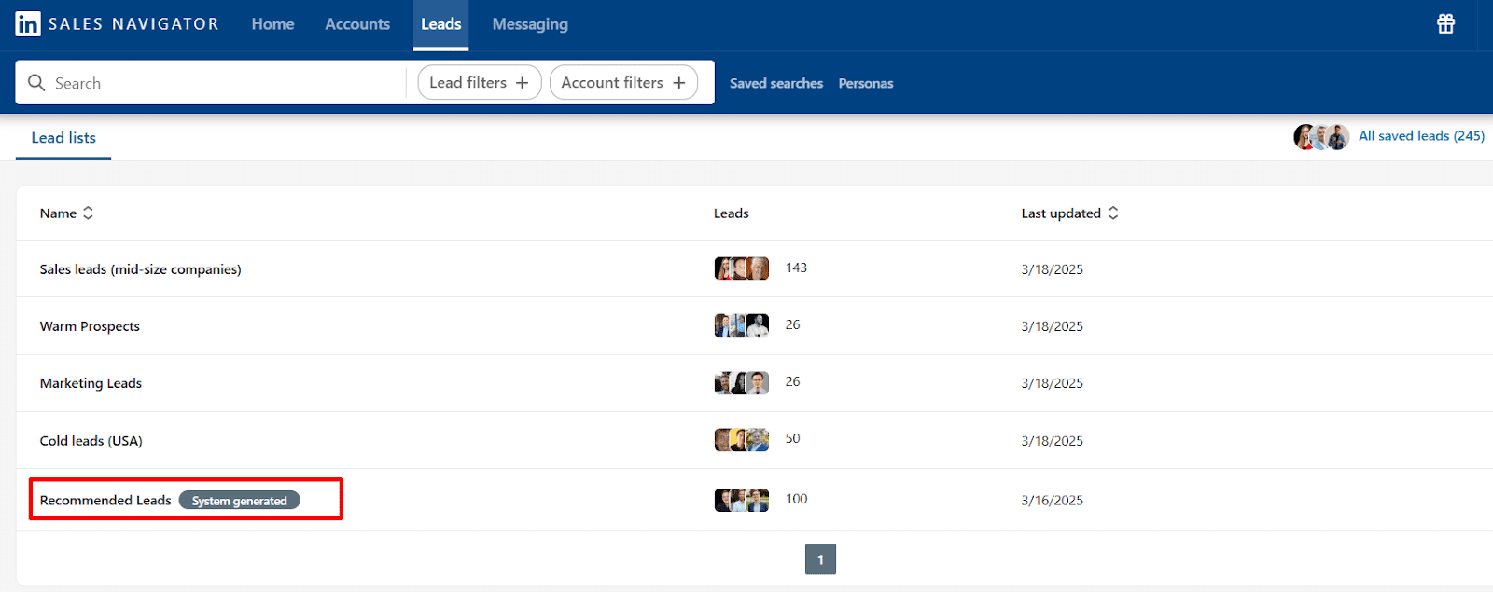Image resolution: width=1493 pixels, height=592 pixels.
Task: Open the Messaging menu item
Action: pos(530,24)
